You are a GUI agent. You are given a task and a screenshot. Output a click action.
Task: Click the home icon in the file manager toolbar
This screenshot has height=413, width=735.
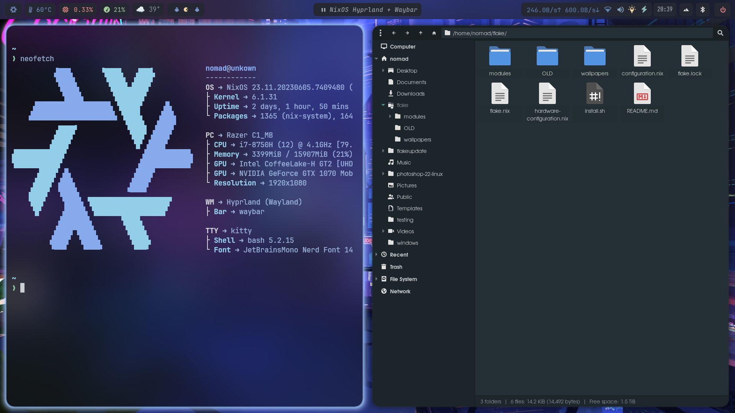point(434,33)
